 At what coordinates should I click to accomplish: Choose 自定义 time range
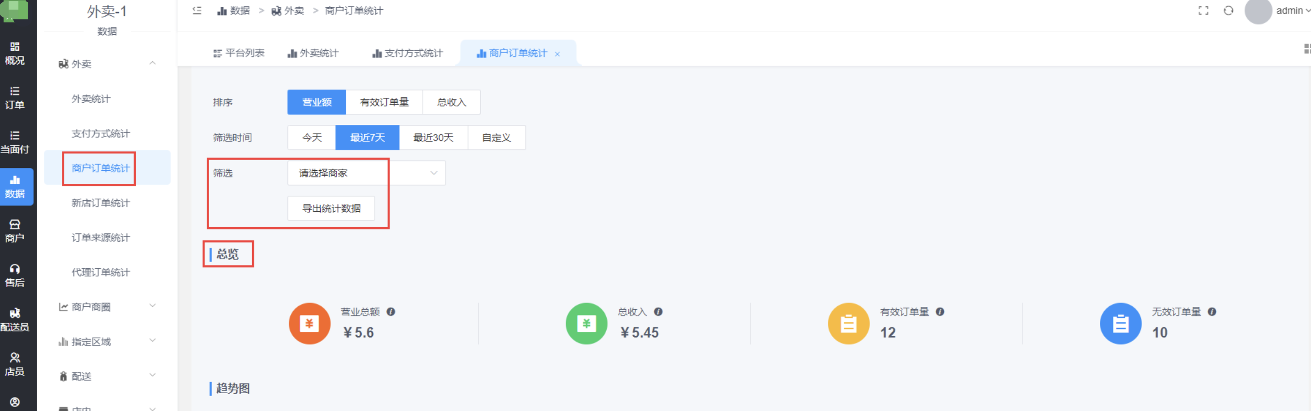pyautogui.click(x=496, y=137)
